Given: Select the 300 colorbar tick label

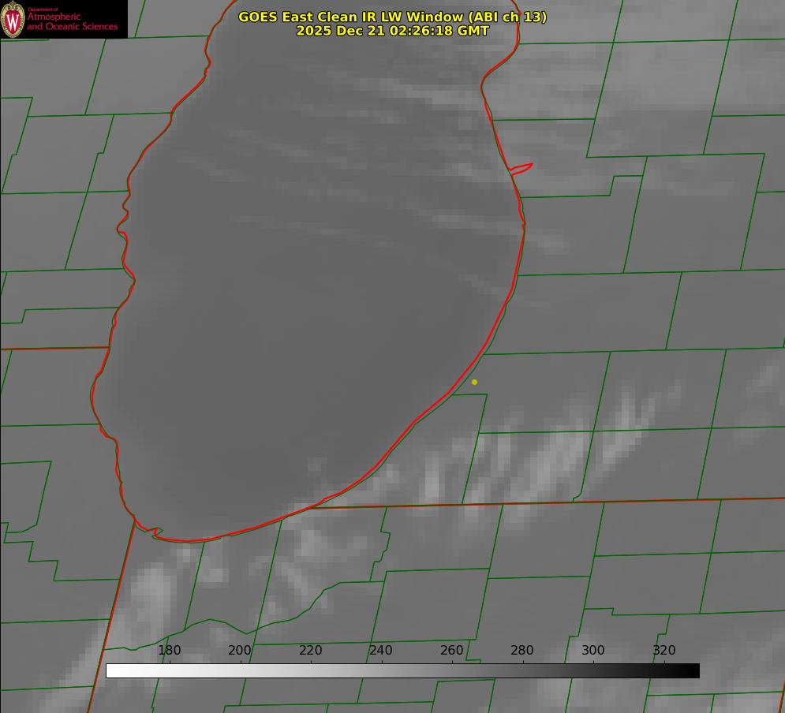Looking at the screenshot, I should point(593,651).
